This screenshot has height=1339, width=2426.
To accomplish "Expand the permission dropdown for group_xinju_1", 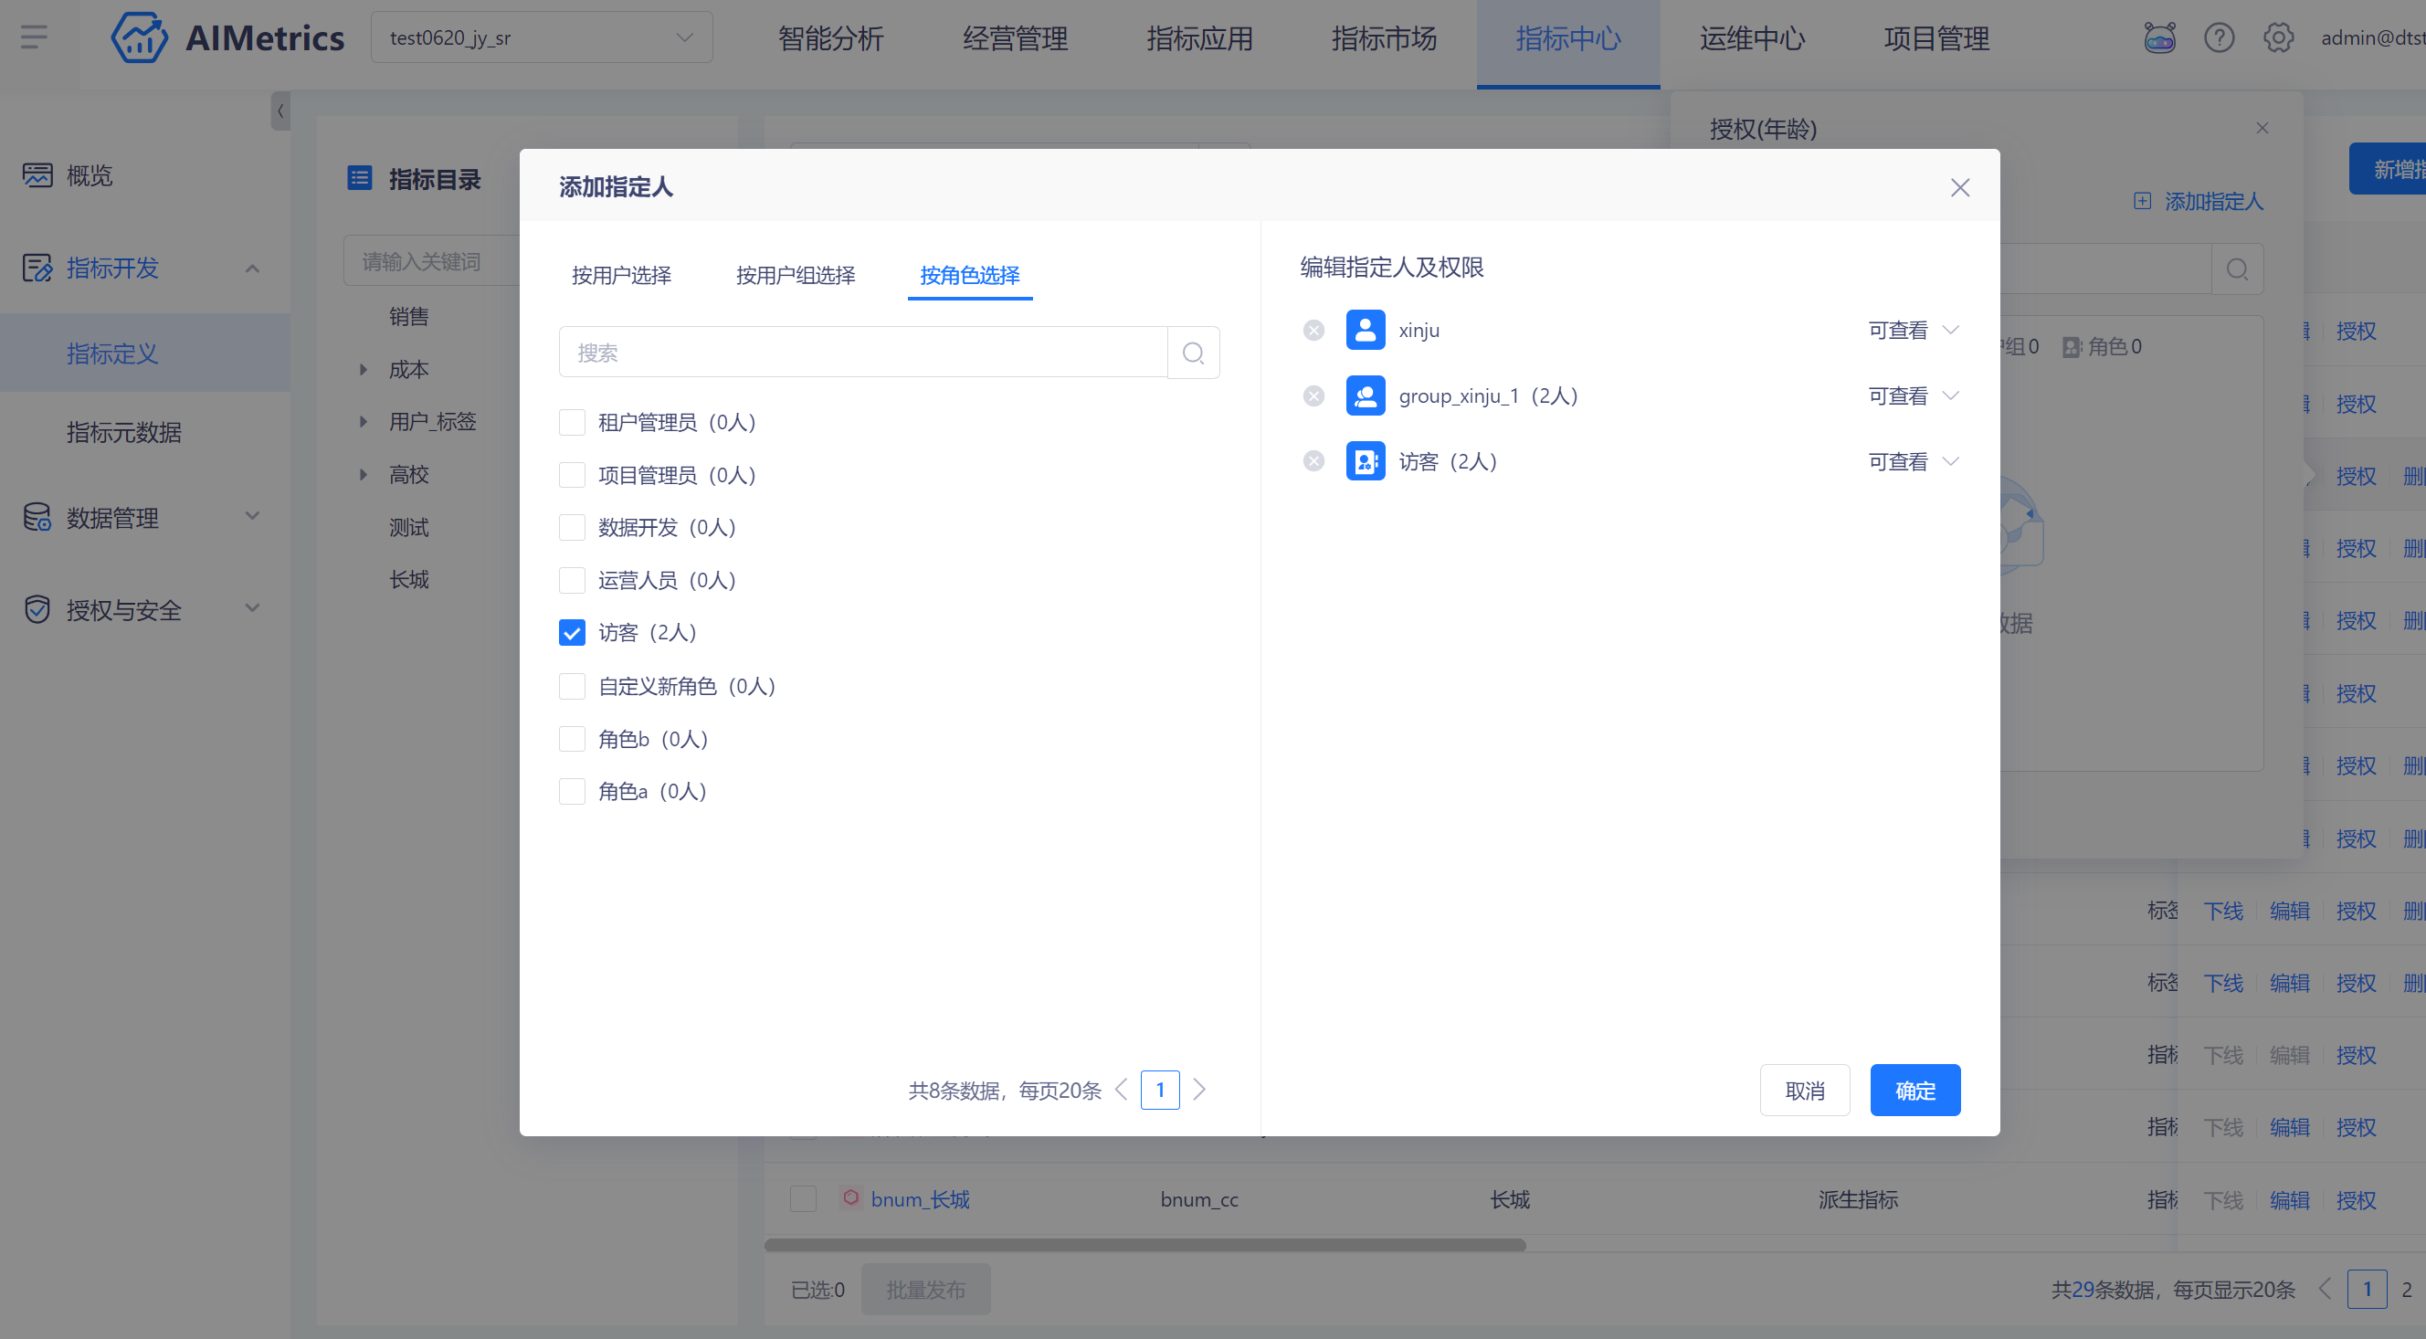I will pyautogui.click(x=1914, y=396).
